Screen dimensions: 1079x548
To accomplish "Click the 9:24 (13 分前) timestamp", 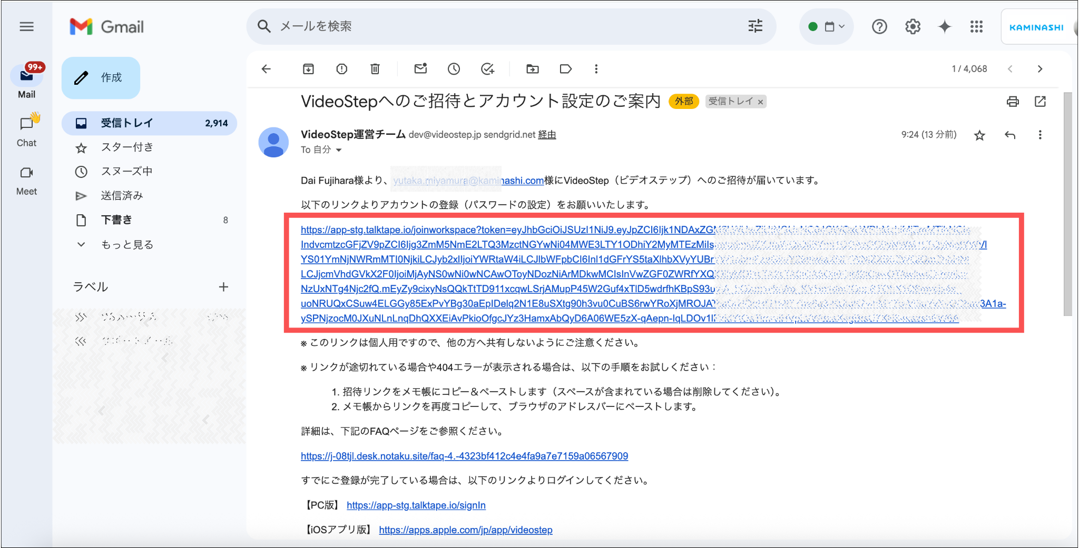I will pyautogui.click(x=929, y=135).
